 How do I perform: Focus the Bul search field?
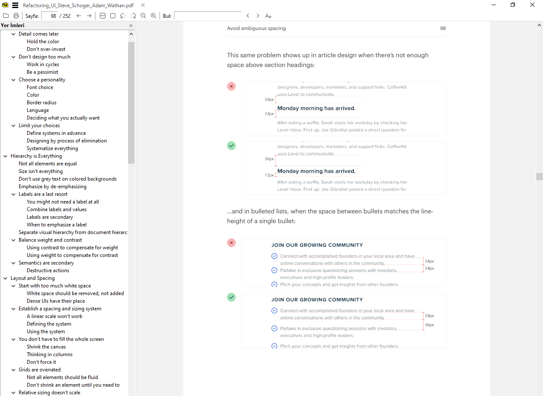click(208, 16)
